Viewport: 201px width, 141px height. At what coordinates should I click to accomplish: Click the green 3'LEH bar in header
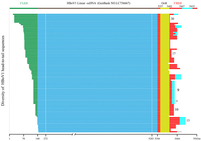tap(24, 8)
